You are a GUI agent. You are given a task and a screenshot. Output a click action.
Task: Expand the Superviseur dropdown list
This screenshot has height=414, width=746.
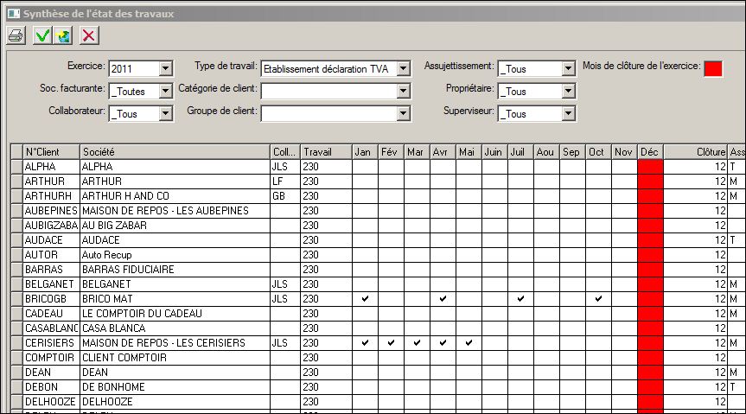(x=568, y=114)
